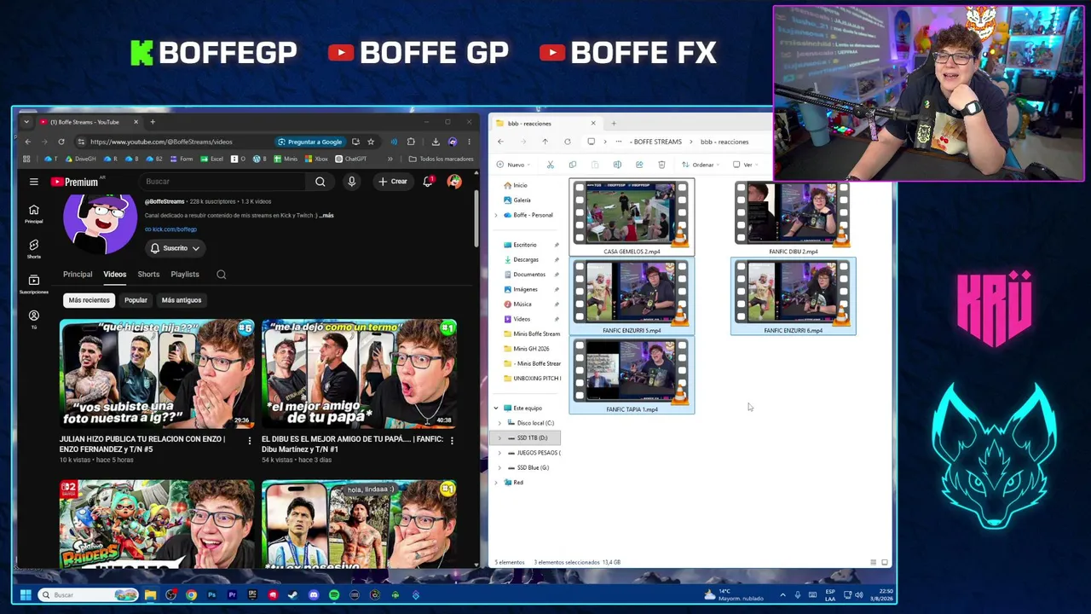Open Discord from the taskbar
This screenshot has width=1091, height=614.
pyautogui.click(x=314, y=594)
